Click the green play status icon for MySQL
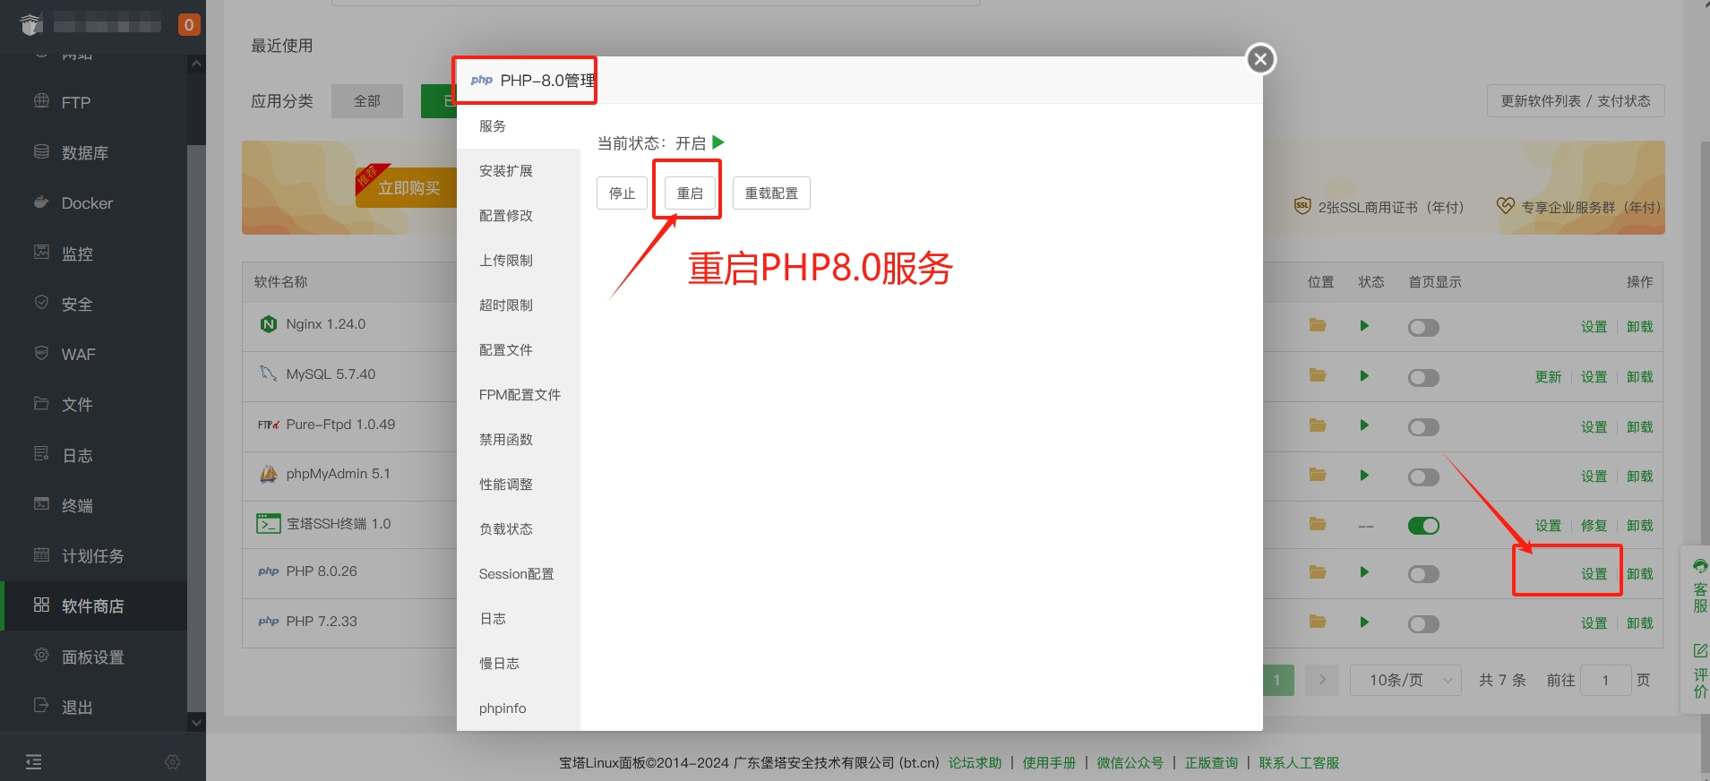Image resolution: width=1710 pixels, height=781 pixels. click(1363, 376)
